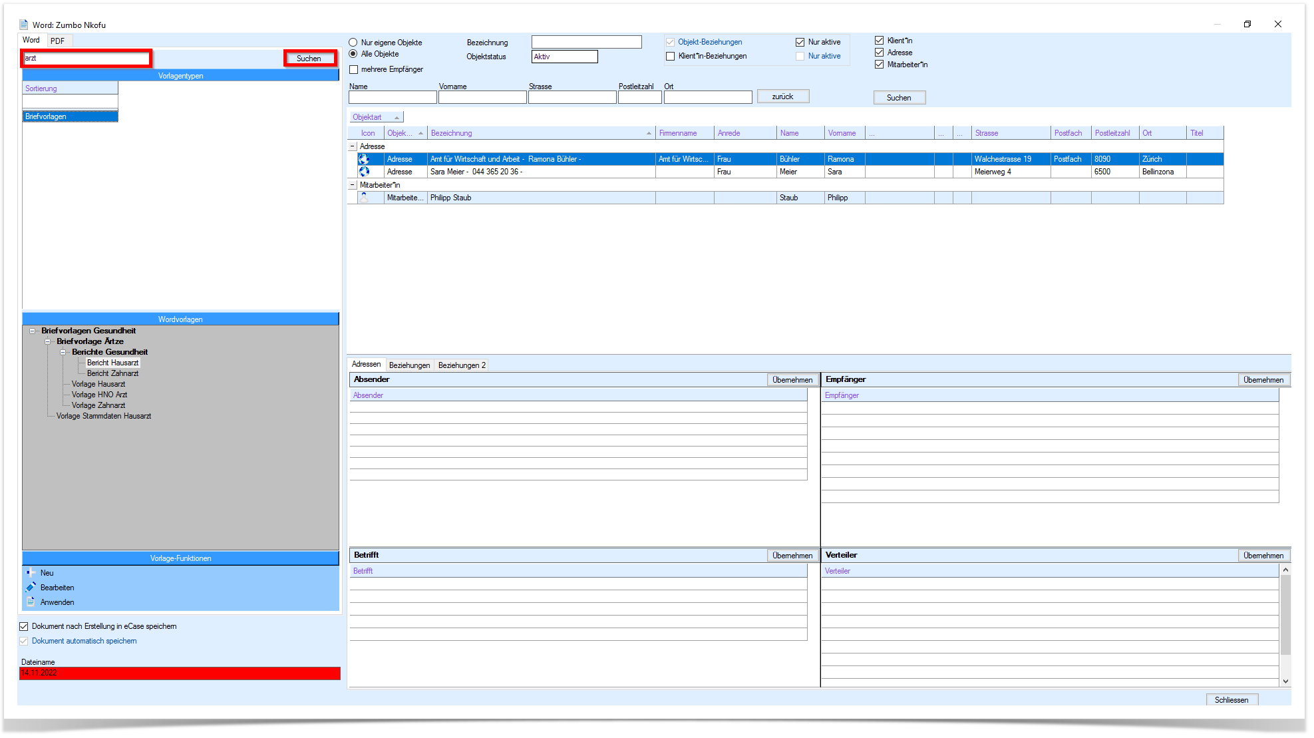1314x738 pixels.
Task: Click the Schliessen button
Action: coord(1232,700)
